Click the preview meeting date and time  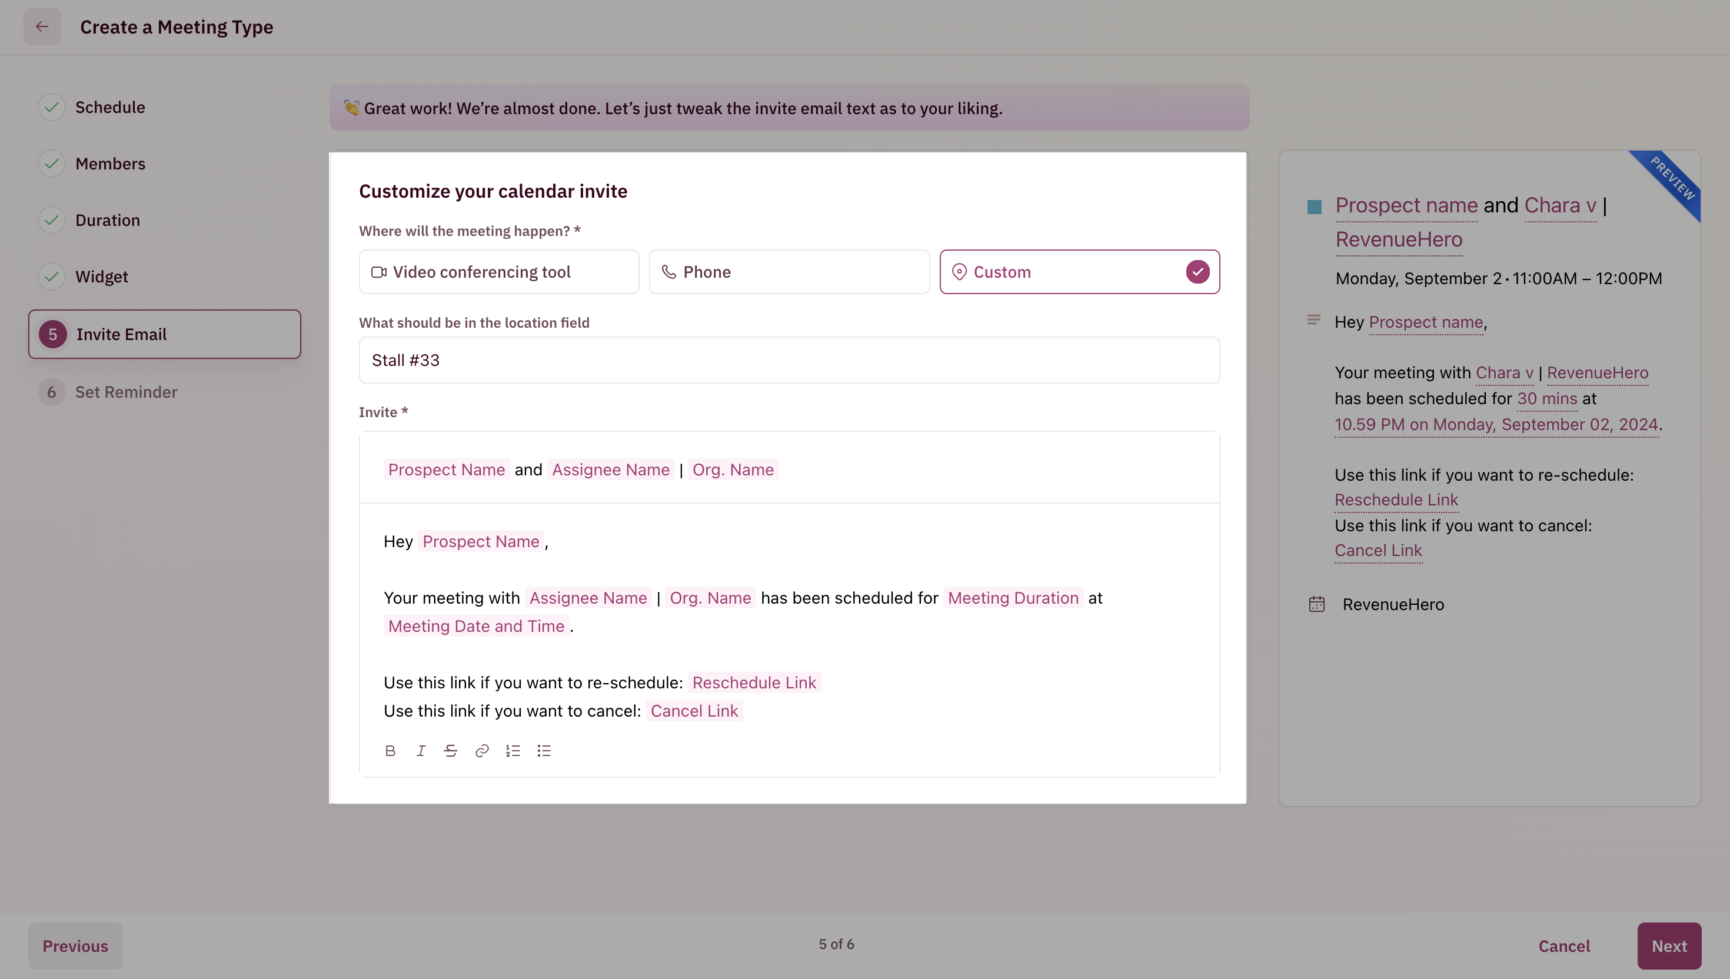pos(1496,425)
